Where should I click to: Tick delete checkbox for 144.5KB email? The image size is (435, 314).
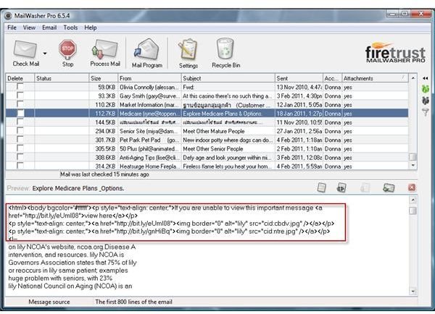[20, 122]
